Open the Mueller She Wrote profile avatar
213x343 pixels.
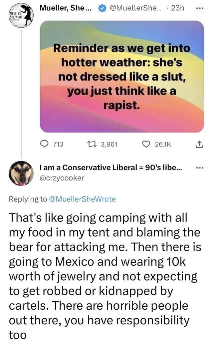[21, 15]
